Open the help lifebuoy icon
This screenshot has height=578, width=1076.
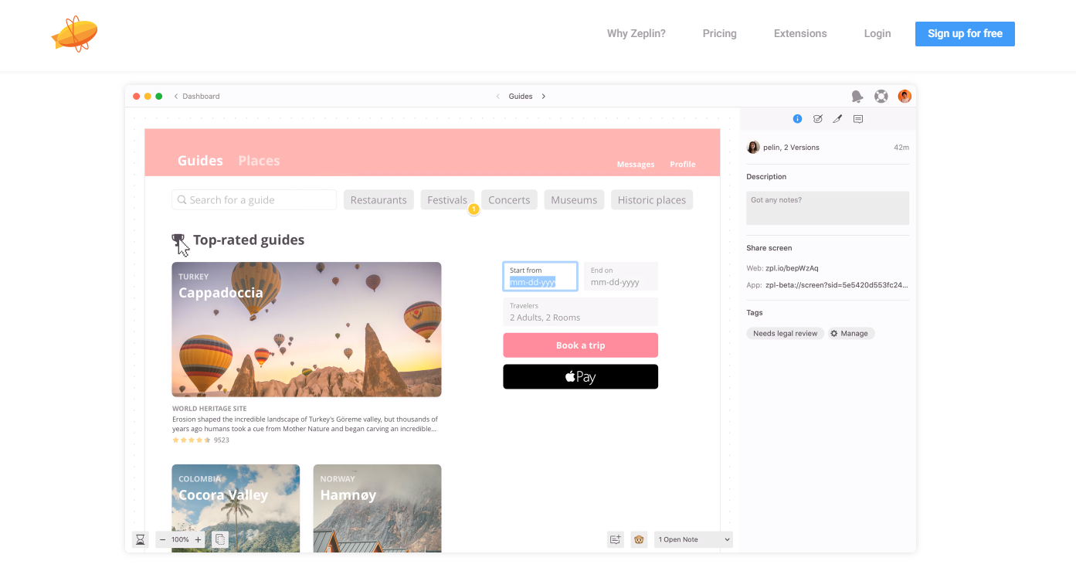(x=881, y=97)
